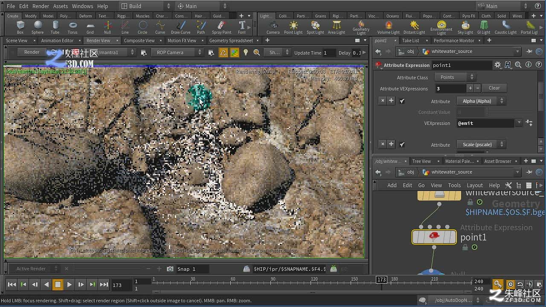Image resolution: width=546 pixels, height=307 pixels.
Task: Click the render view light bulb icon
Action: coord(246,52)
